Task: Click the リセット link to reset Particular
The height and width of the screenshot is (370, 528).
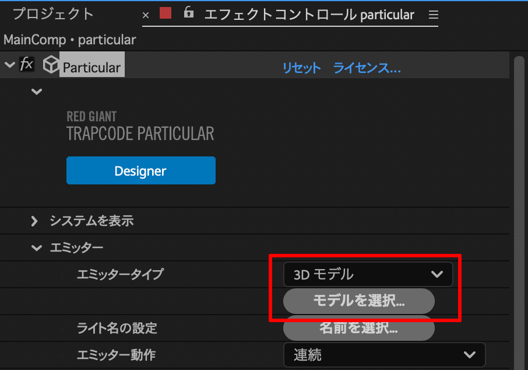Action: click(301, 68)
